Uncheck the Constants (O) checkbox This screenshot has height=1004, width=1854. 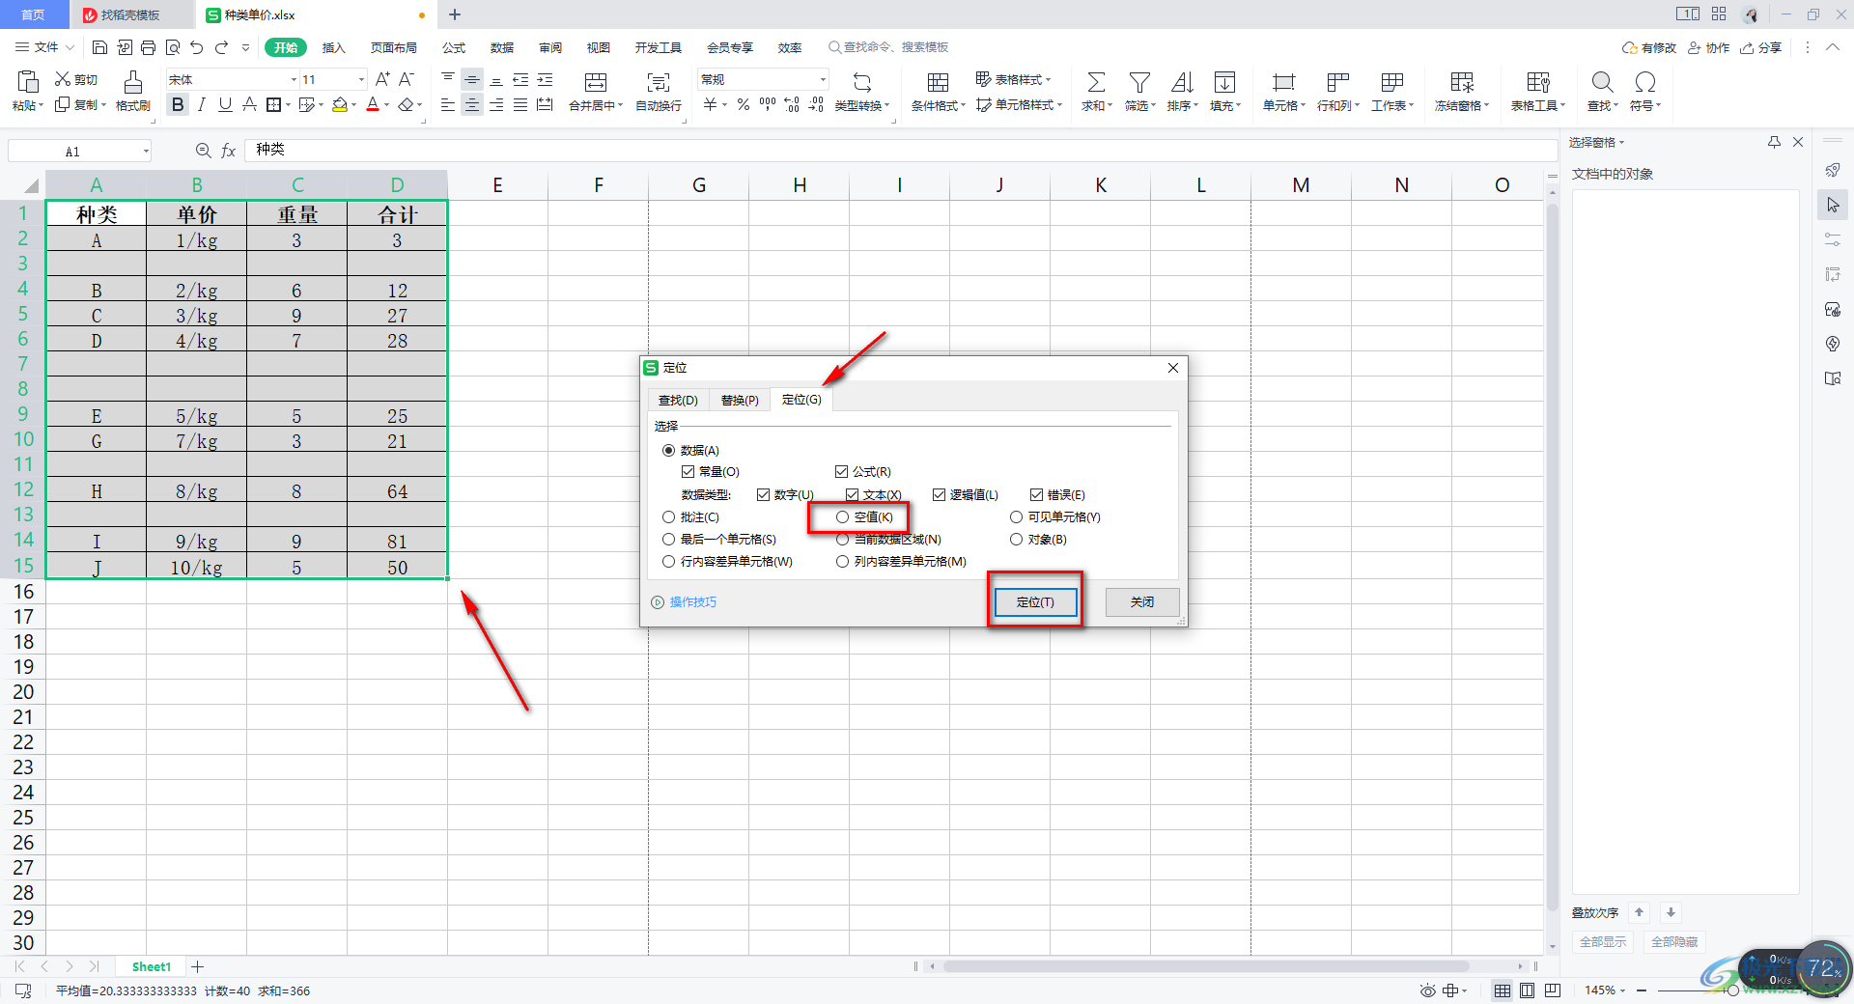click(x=688, y=472)
